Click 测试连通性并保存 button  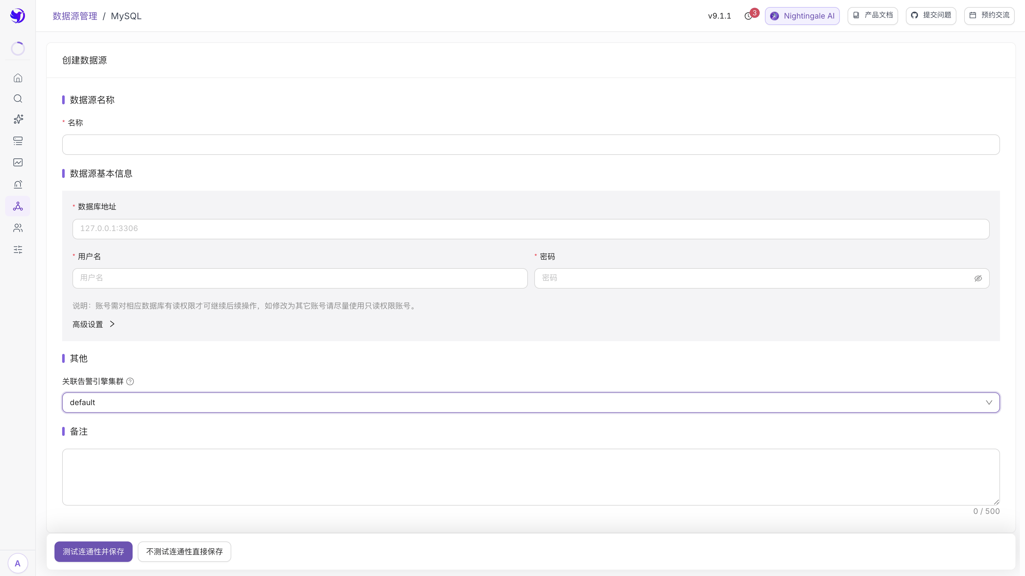click(x=94, y=552)
